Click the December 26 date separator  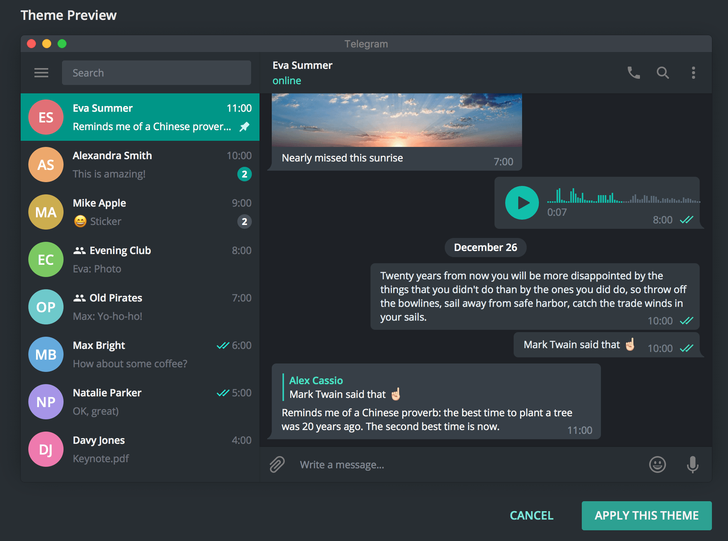485,247
